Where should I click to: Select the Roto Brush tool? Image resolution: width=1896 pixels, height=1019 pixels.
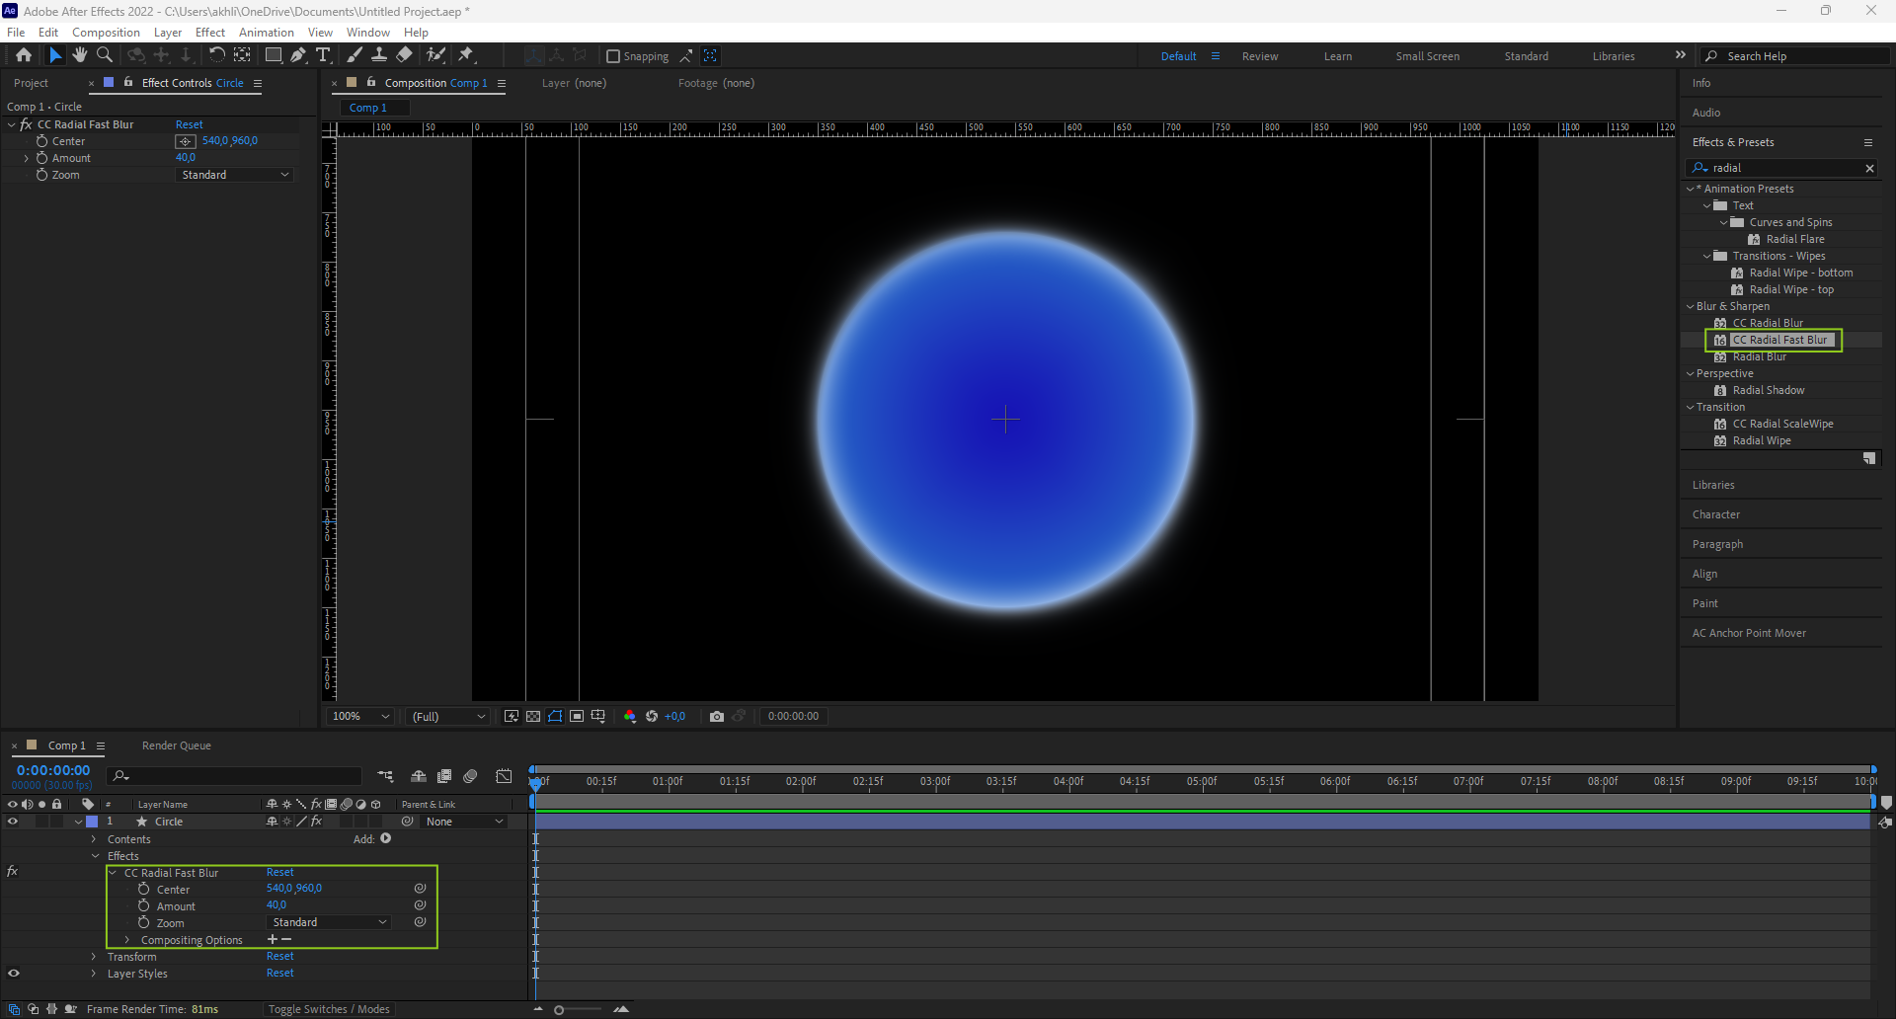click(x=435, y=55)
